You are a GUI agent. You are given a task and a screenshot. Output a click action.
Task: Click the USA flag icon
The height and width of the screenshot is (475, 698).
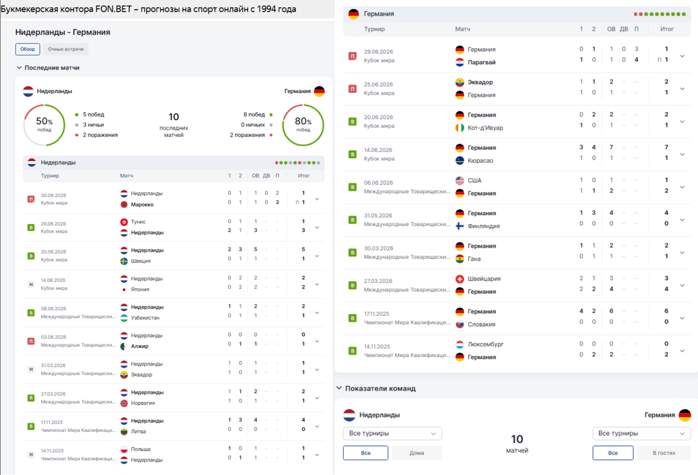pyautogui.click(x=459, y=181)
